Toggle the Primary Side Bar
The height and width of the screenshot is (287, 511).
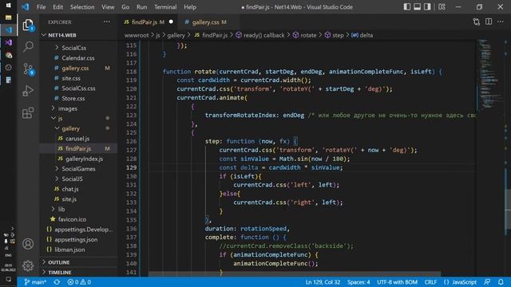coord(407,7)
